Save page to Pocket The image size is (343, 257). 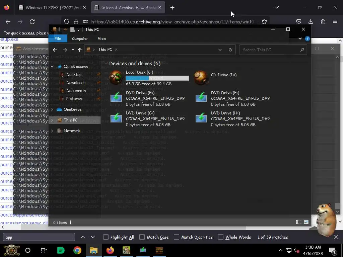coord(298,21)
